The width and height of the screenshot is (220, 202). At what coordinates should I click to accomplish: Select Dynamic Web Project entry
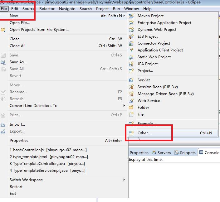173,30
